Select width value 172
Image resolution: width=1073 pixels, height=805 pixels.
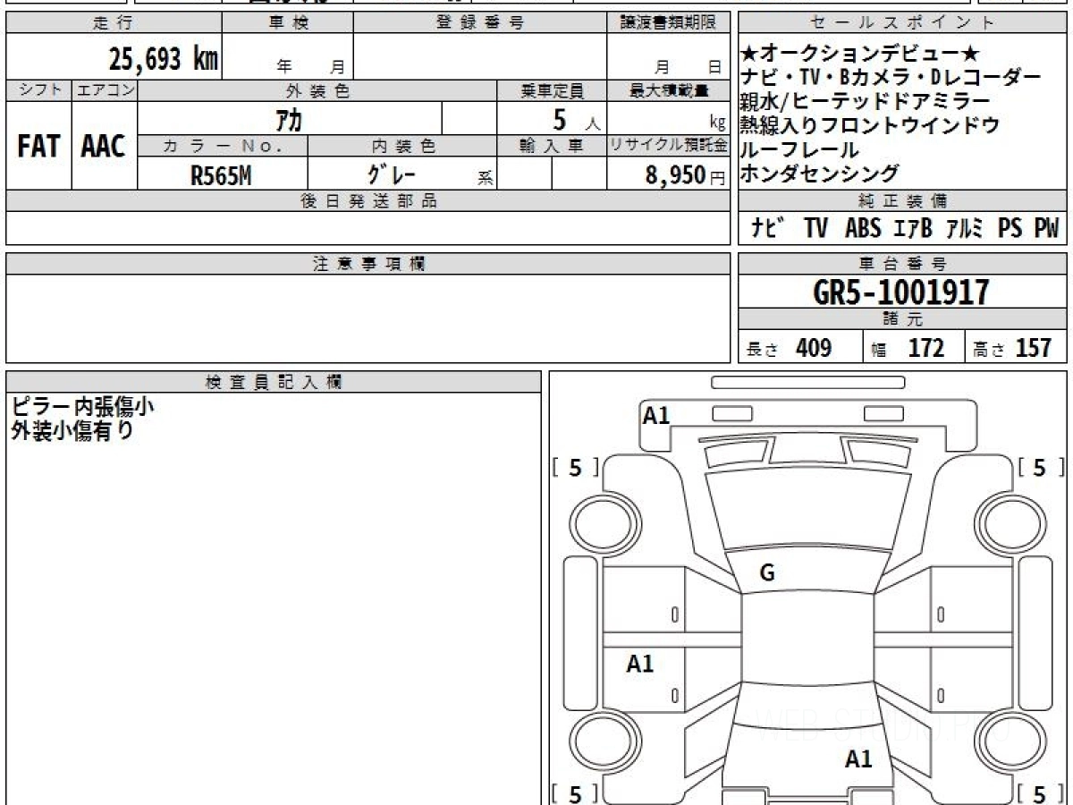(x=925, y=348)
